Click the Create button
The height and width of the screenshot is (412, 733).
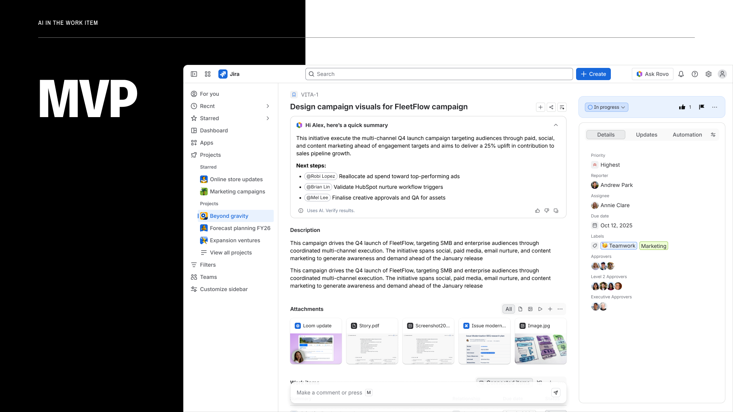pos(593,74)
